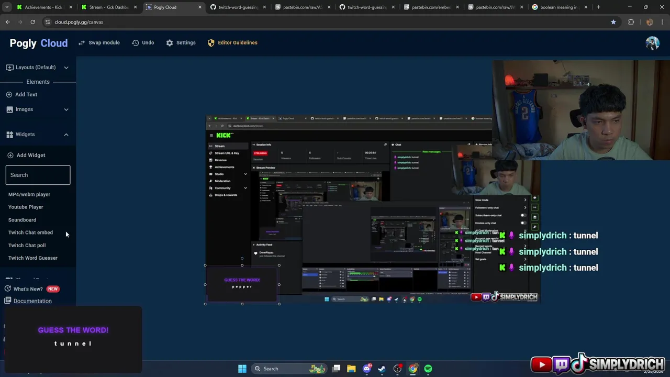Click the Documentation book icon
This screenshot has width=670, height=377.
(x=8, y=301)
